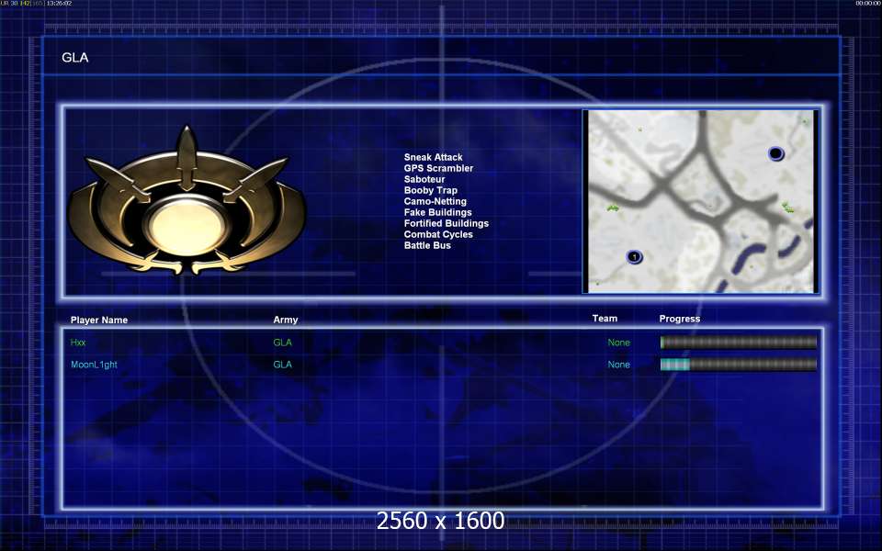
Task: Click the GPS Scrambler list entry
Action: click(438, 168)
